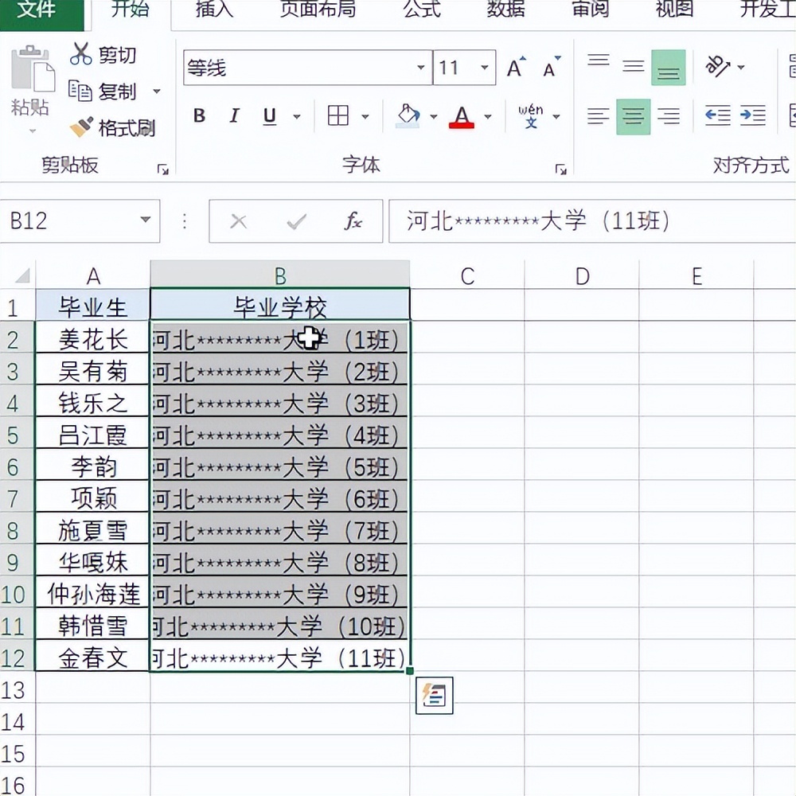The width and height of the screenshot is (796, 796).
Task: Toggle Bold formatting
Action: (x=198, y=115)
